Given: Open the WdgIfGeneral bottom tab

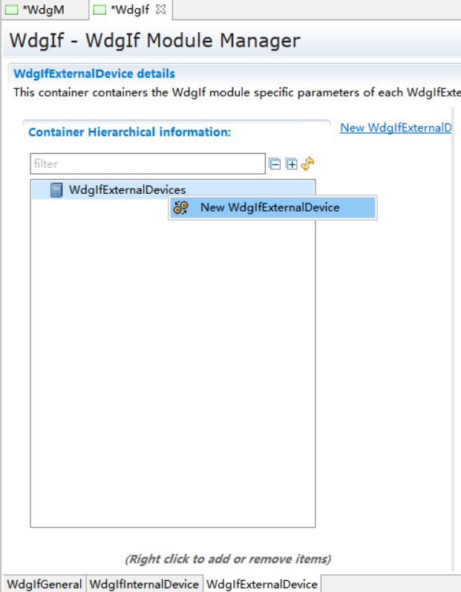Looking at the screenshot, I should pyautogui.click(x=44, y=584).
